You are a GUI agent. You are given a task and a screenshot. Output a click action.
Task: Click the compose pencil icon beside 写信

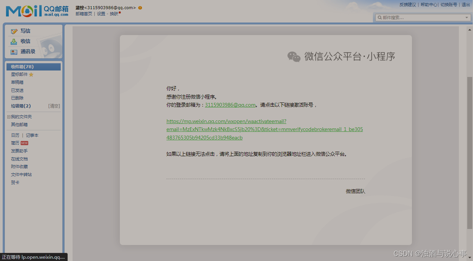pos(14,31)
